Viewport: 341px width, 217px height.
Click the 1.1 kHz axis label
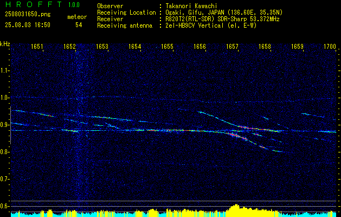click(x=4, y=71)
